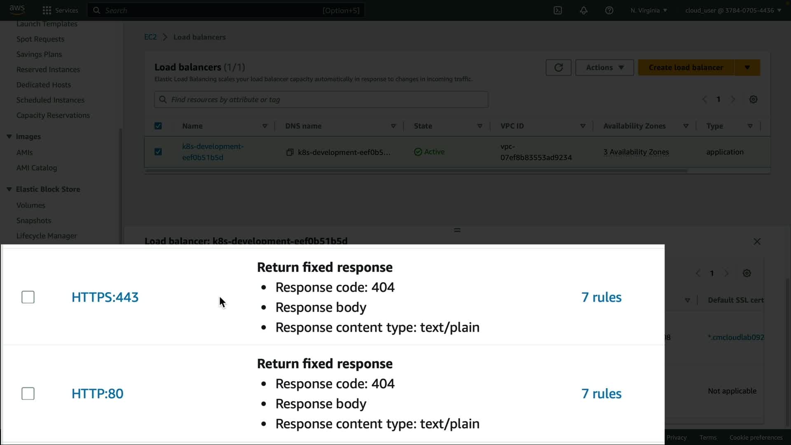The image size is (791, 445).
Task: Copy the k8s-development DNS name
Action: pyautogui.click(x=290, y=152)
